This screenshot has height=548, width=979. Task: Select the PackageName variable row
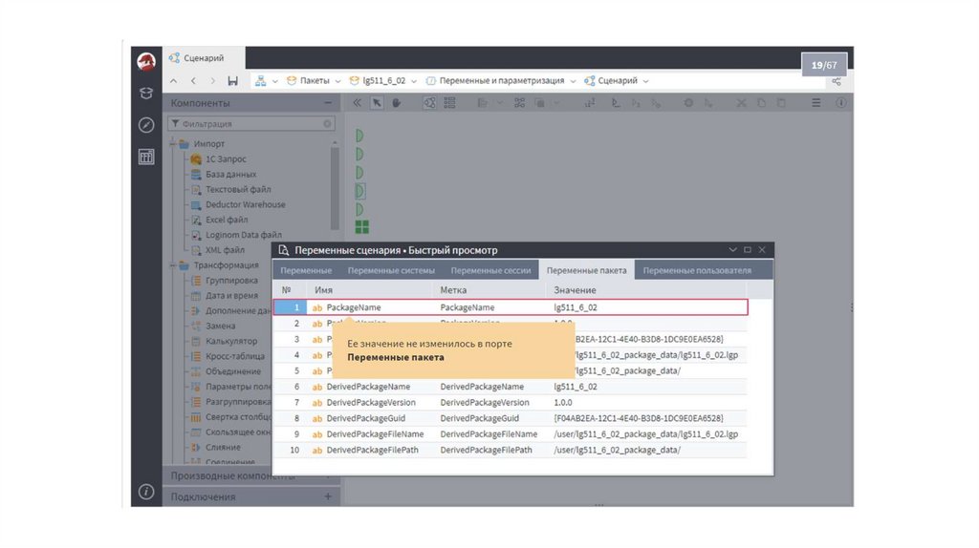click(510, 307)
